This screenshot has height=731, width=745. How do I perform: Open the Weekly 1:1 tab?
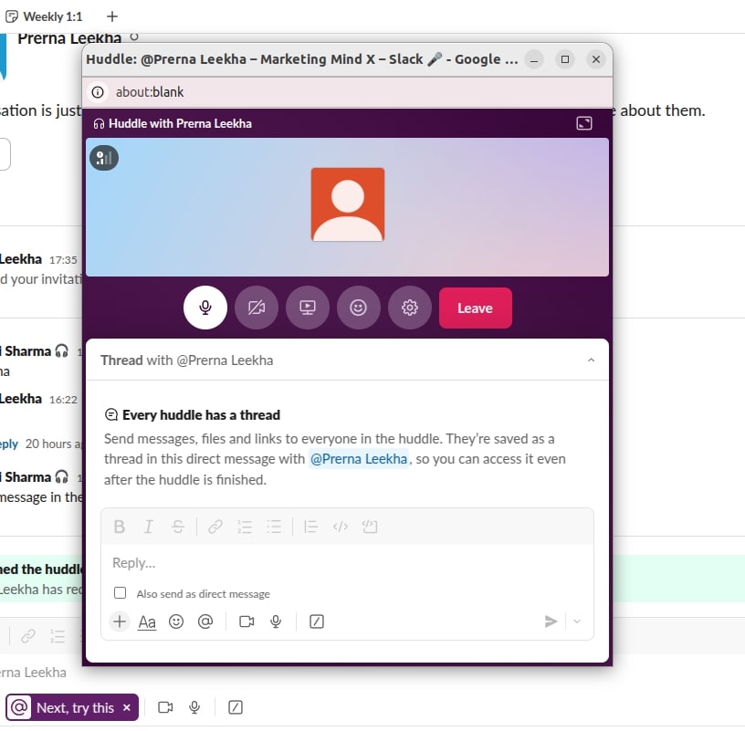coord(44,16)
